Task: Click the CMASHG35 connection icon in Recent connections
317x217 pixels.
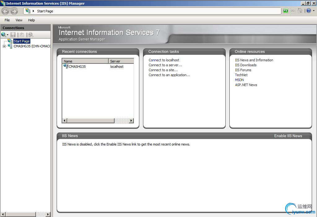Action: (66, 66)
